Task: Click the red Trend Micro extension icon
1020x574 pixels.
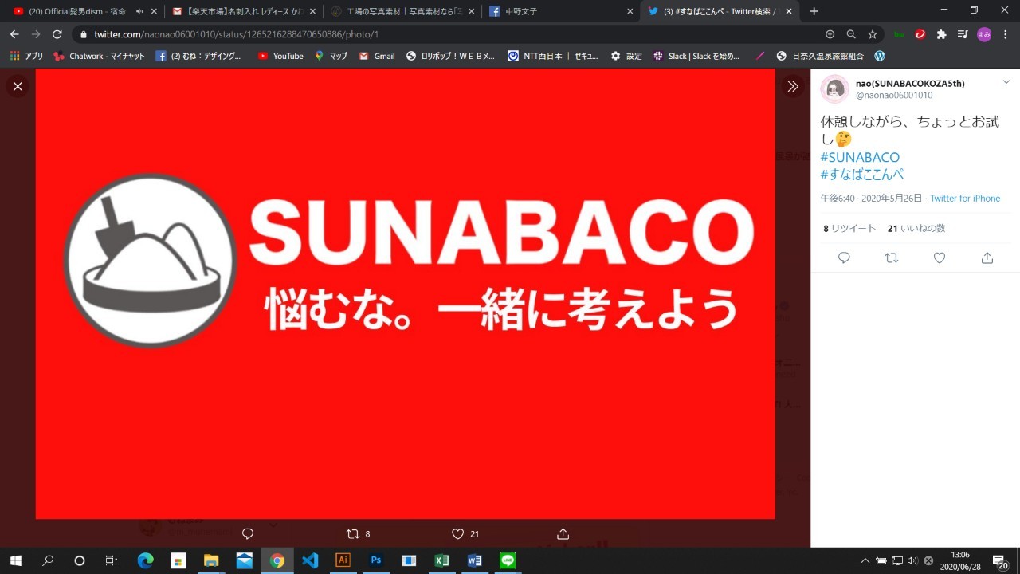Action: [x=920, y=34]
